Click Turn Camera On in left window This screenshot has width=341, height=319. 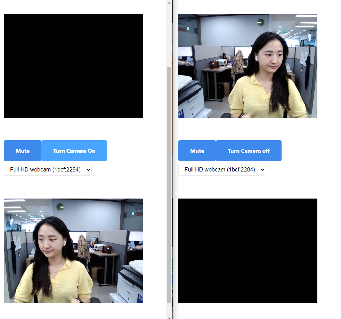coord(74,151)
